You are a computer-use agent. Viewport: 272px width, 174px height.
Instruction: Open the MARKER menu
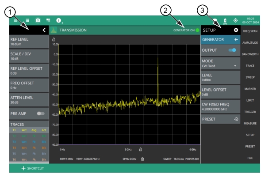tap(250, 89)
